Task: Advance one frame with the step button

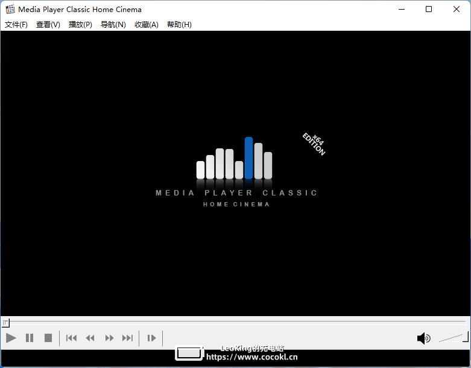Action: (151, 338)
